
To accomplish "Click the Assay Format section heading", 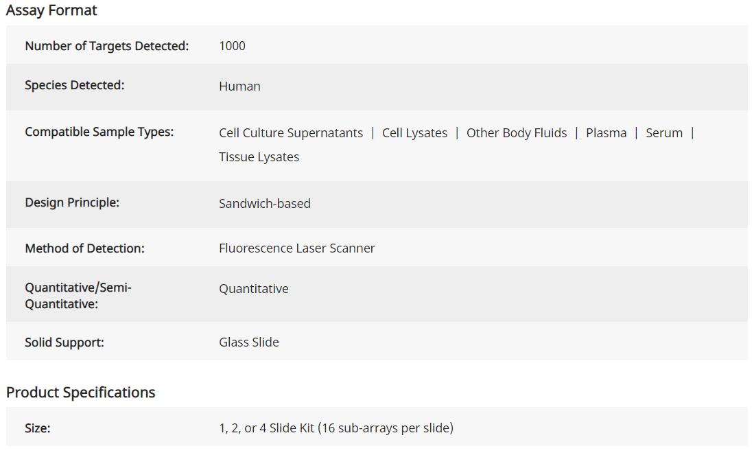I will (51, 10).
